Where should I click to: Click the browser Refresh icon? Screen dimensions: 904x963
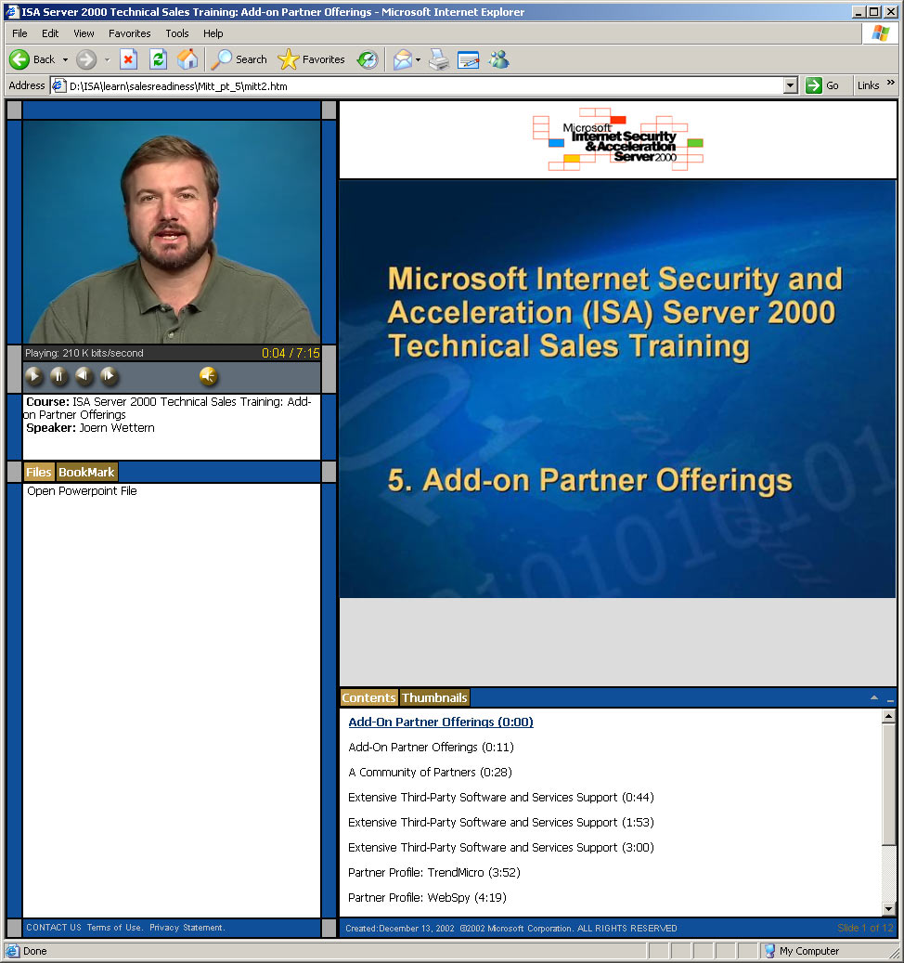pyautogui.click(x=158, y=59)
